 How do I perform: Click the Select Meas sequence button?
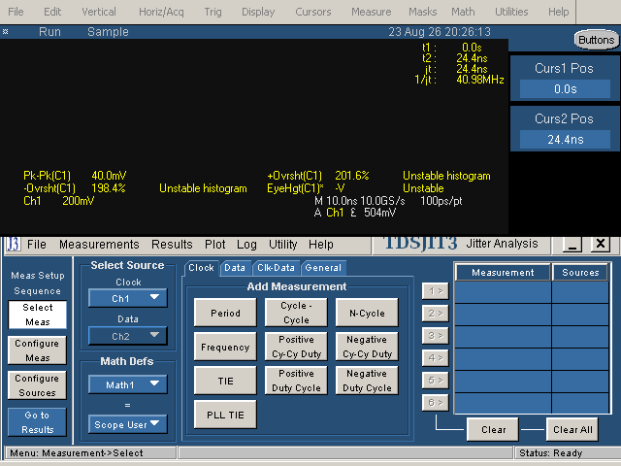(38, 315)
